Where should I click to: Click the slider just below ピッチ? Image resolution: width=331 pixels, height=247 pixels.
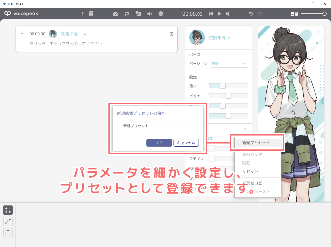[x=228, y=106]
